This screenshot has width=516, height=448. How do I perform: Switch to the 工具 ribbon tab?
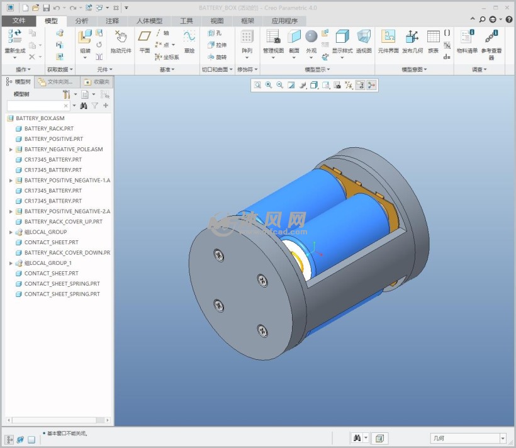click(186, 21)
